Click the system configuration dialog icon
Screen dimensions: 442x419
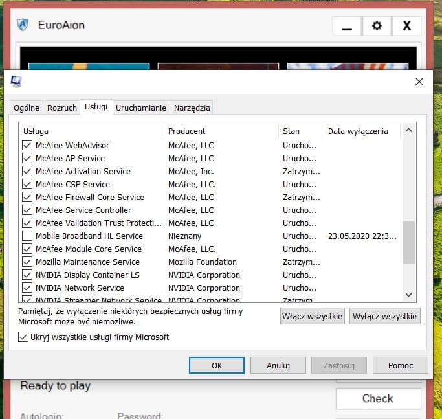click(x=16, y=82)
